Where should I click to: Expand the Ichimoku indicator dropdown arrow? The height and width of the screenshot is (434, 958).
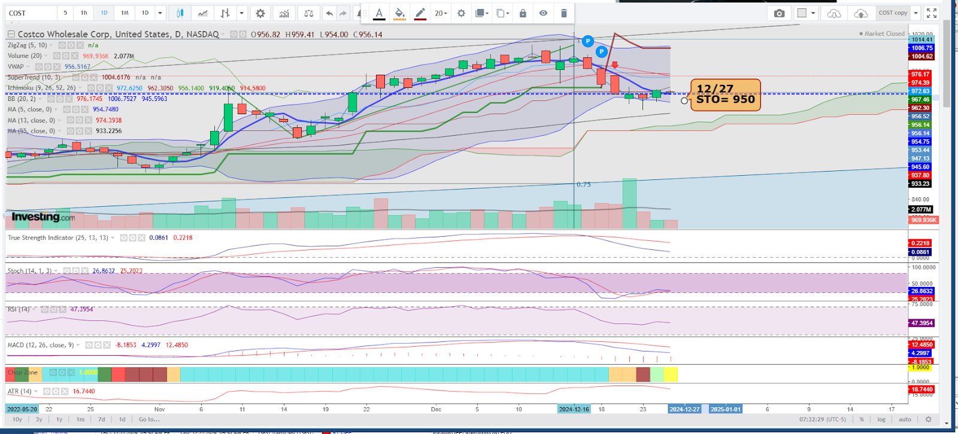click(80, 88)
